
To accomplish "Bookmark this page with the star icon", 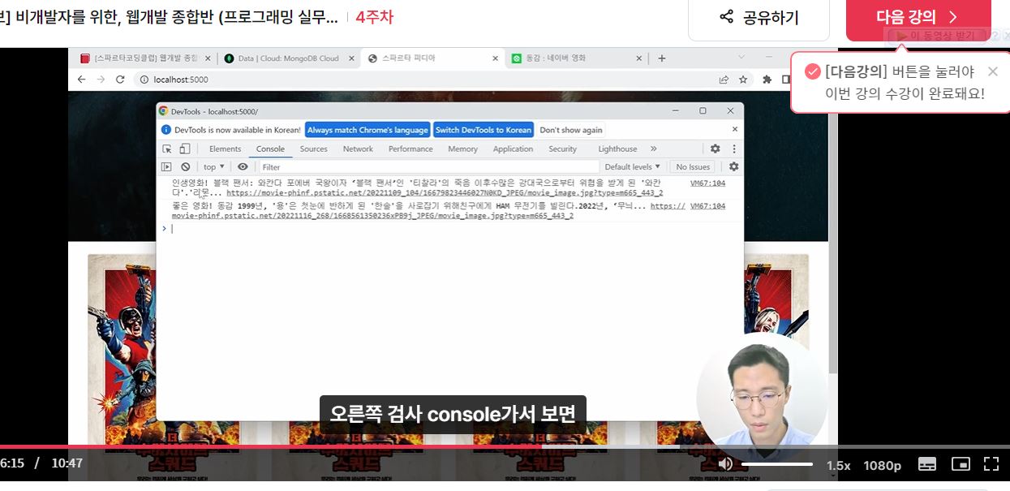I will (x=743, y=80).
